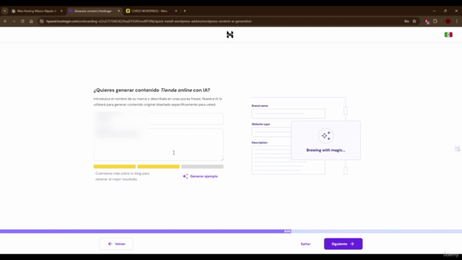Viewport: 462px width, 260px height.
Task: Open the browser profile avatar
Action: (x=448, y=21)
